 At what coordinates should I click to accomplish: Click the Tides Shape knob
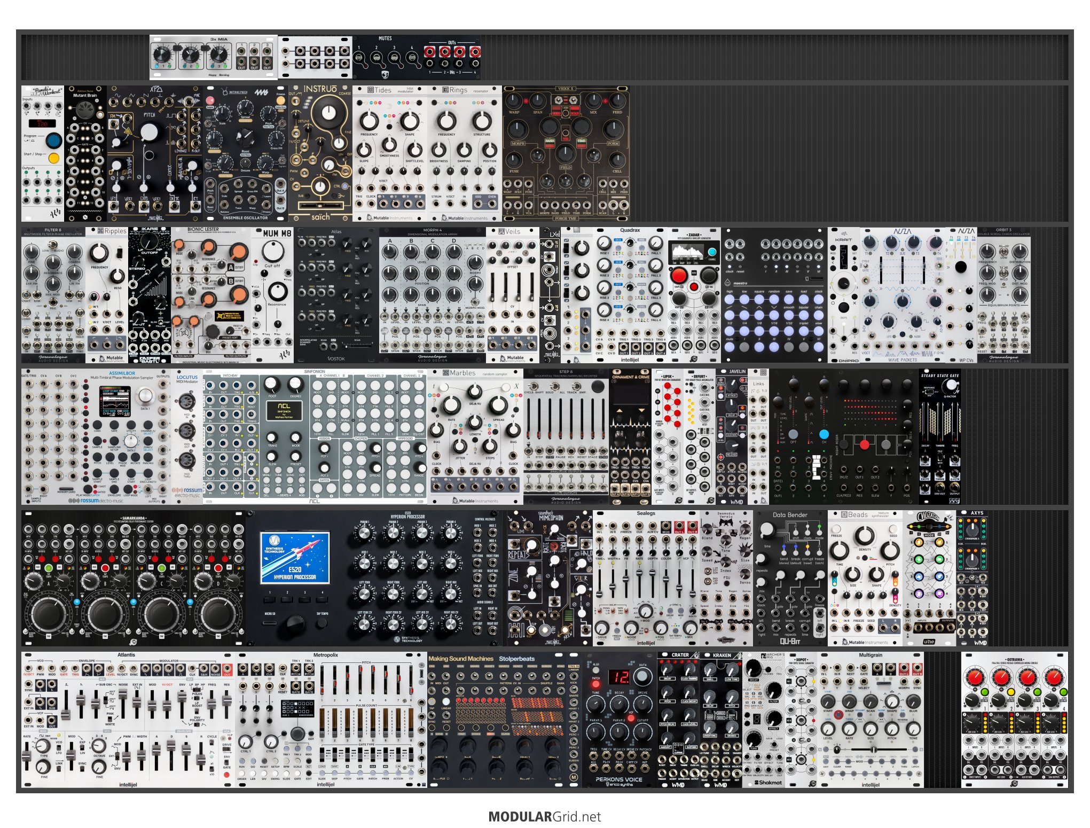click(x=410, y=121)
